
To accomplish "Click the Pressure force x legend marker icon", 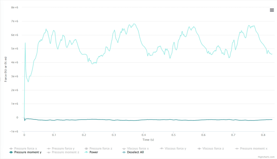I will (x=11, y=148).
